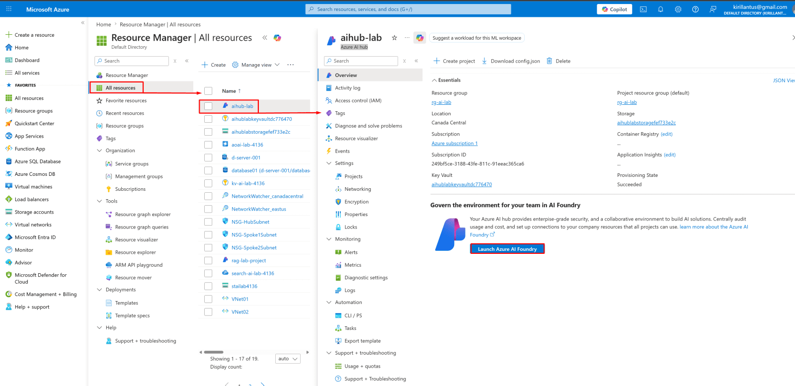Select the aihub-lab row checkbox
Screen dimensions: 795x386
pos(208,106)
